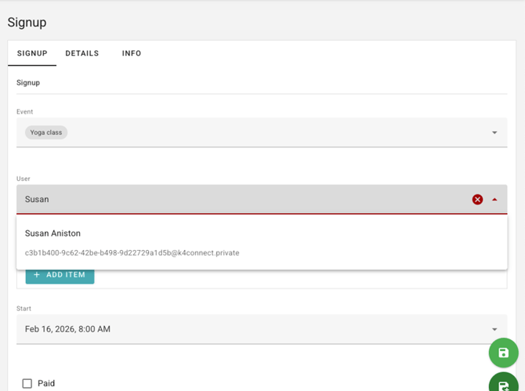
Task: Open the Start date dropdown arrow
Action: click(494, 330)
